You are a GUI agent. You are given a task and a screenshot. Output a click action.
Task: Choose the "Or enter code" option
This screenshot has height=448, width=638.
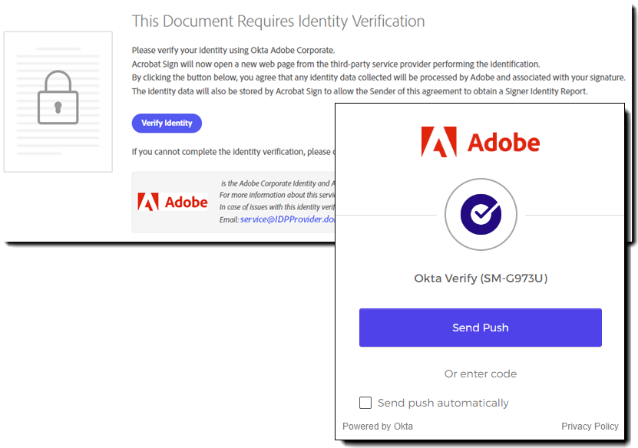tap(480, 374)
